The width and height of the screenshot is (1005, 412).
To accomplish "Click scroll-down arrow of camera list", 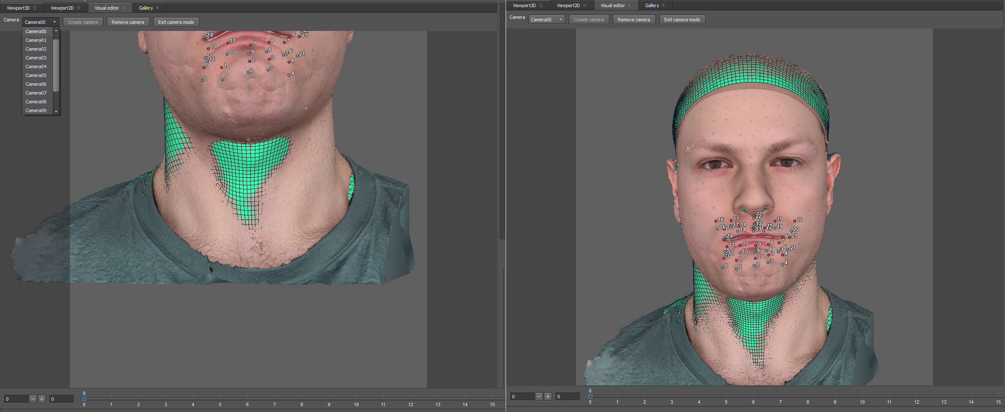I will click(56, 111).
